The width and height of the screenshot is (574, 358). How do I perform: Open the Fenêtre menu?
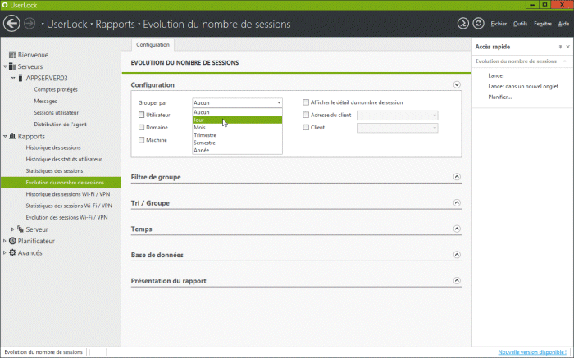543,24
